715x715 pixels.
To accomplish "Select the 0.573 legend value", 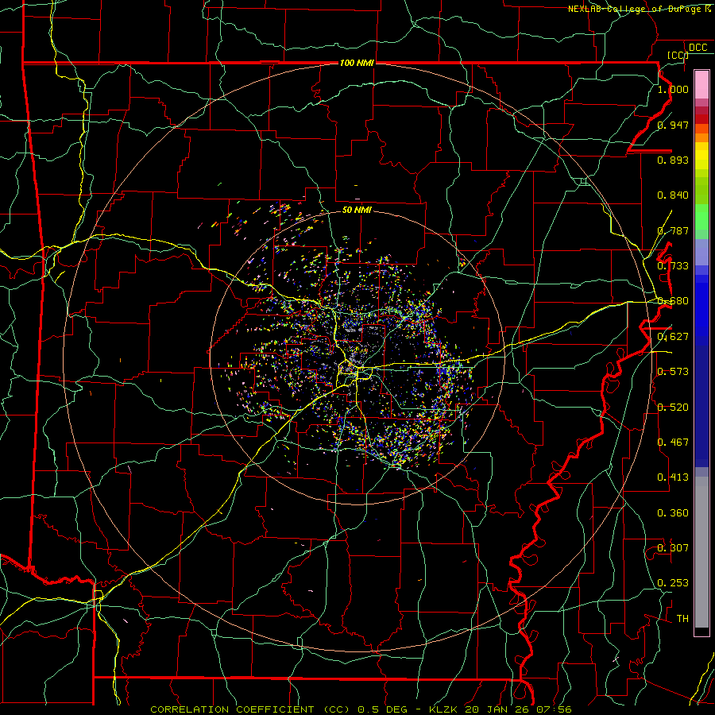I will coord(673,372).
